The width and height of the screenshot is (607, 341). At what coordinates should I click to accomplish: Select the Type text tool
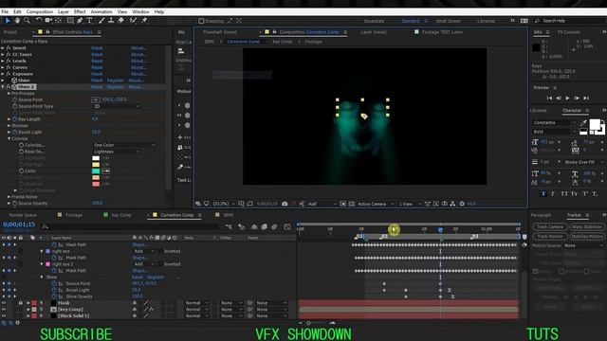click(89, 21)
